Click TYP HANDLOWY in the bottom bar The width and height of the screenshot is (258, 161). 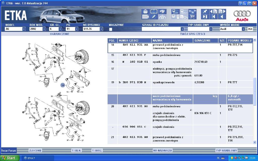pos(227,150)
